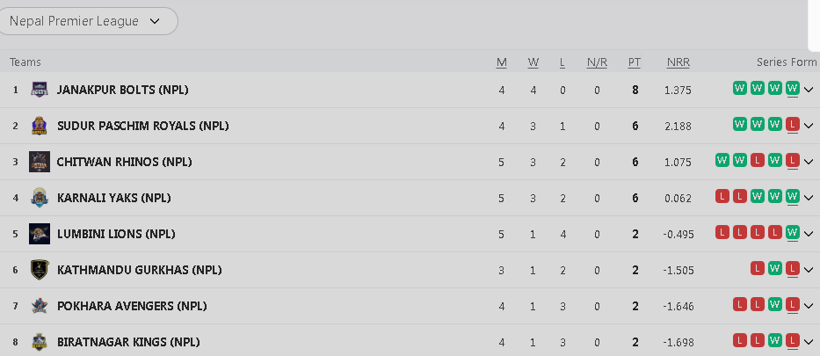The height and width of the screenshot is (356, 820).
Task: Click the Sudur Paschim Royals team logo
Action: point(39,126)
